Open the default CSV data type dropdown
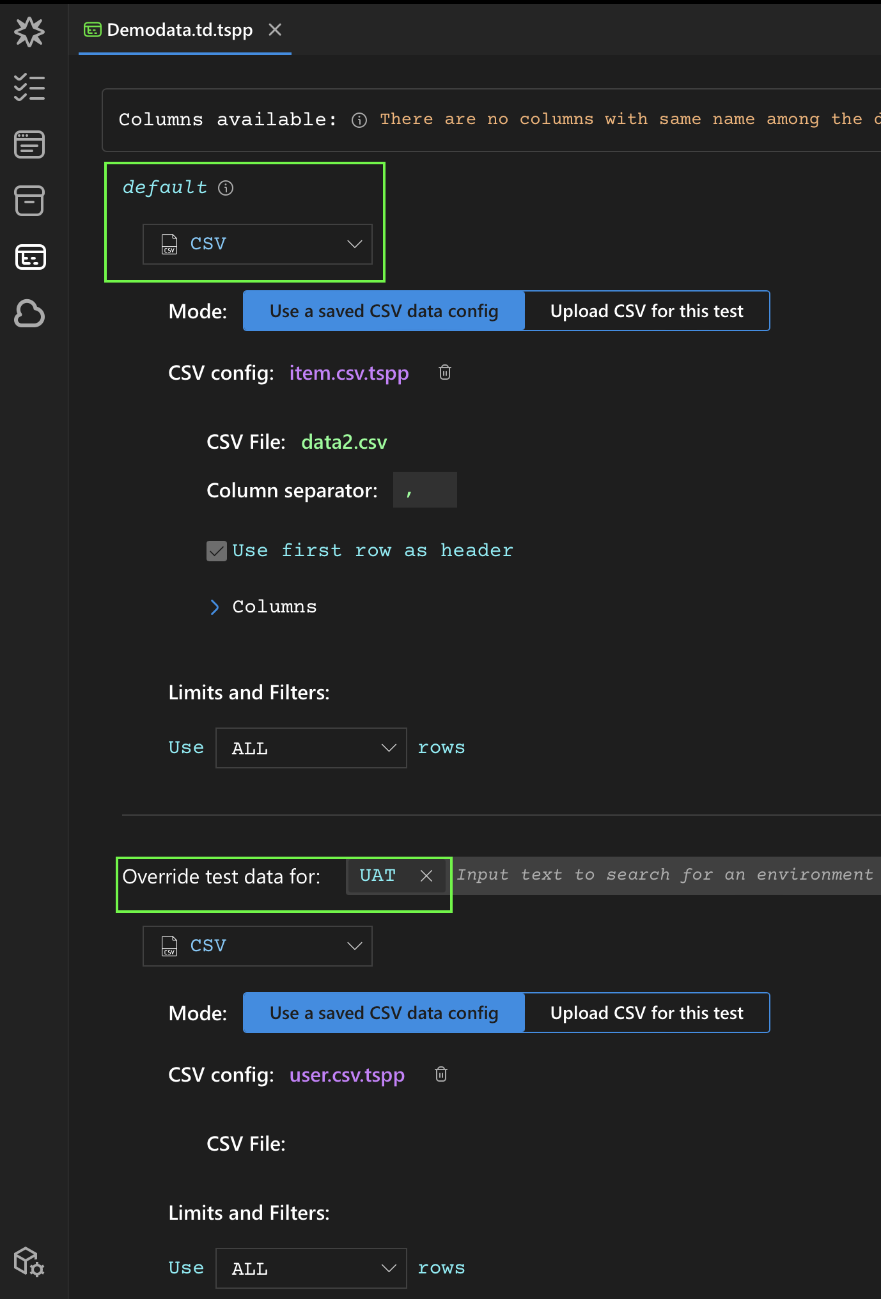 point(258,244)
